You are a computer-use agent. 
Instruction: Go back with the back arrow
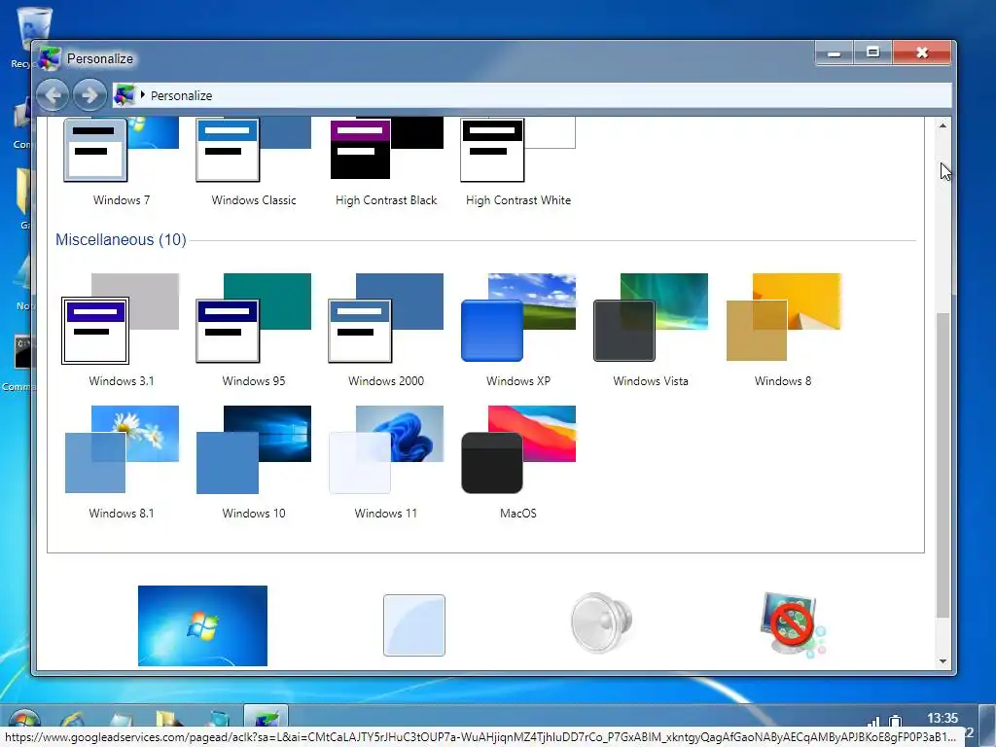pos(53,95)
